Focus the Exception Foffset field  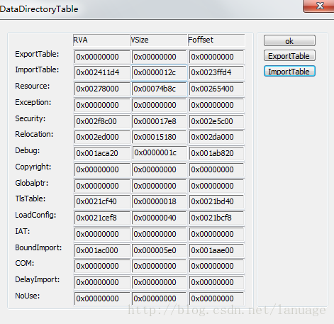(x=216, y=105)
